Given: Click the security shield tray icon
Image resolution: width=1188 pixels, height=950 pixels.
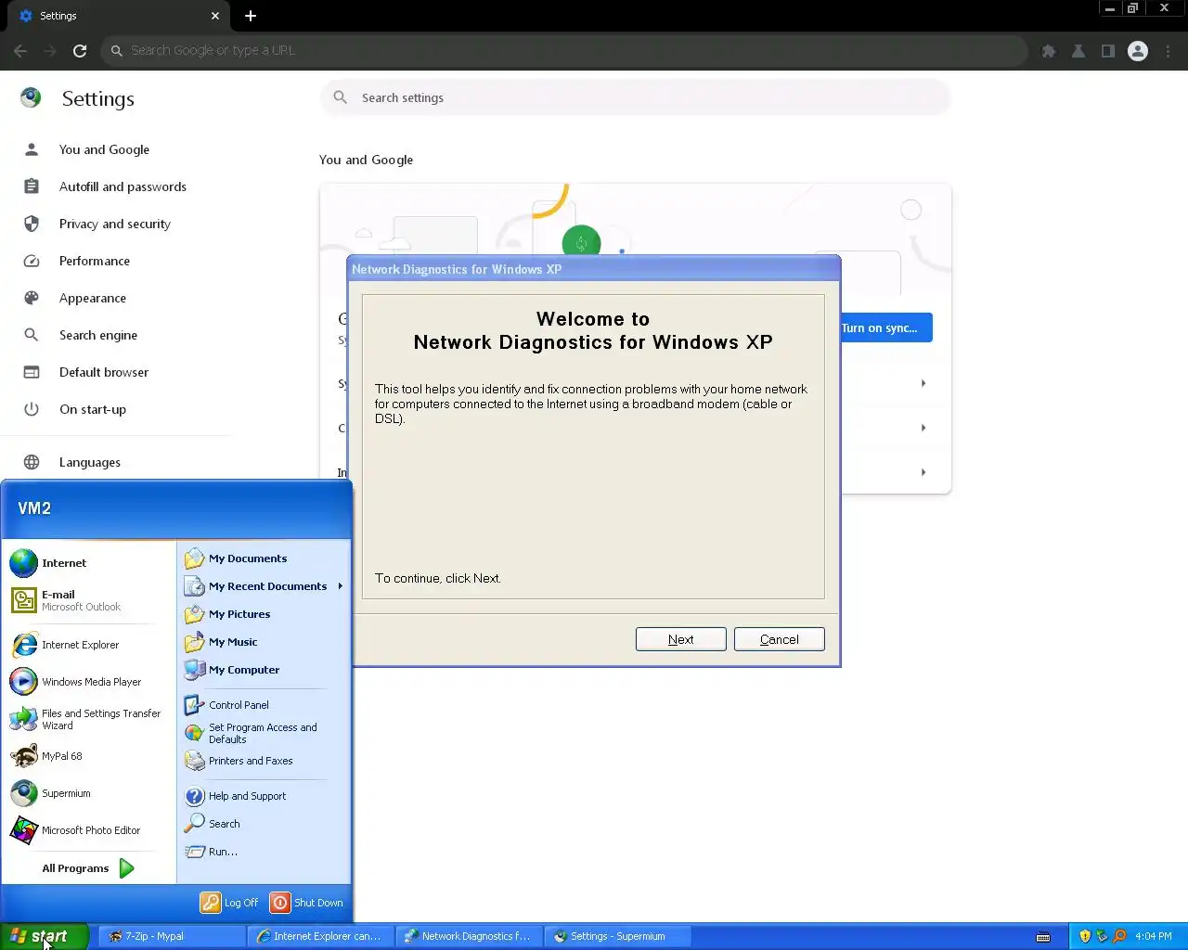Looking at the screenshot, I should tap(1085, 936).
